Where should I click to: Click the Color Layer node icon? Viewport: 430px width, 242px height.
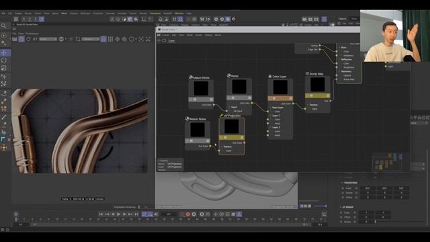270,76
